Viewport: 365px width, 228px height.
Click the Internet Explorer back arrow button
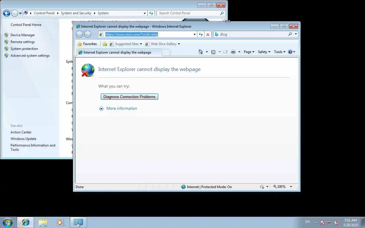click(x=80, y=34)
